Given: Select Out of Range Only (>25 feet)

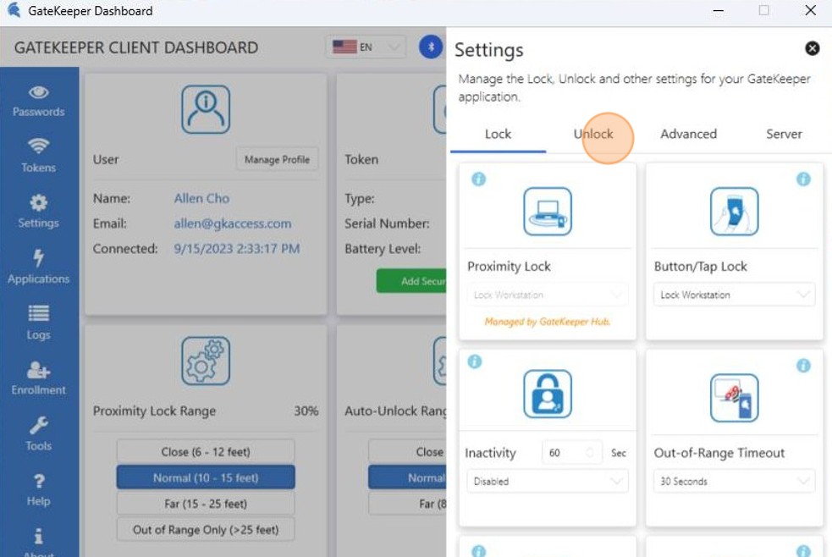Looking at the screenshot, I should [206, 529].
